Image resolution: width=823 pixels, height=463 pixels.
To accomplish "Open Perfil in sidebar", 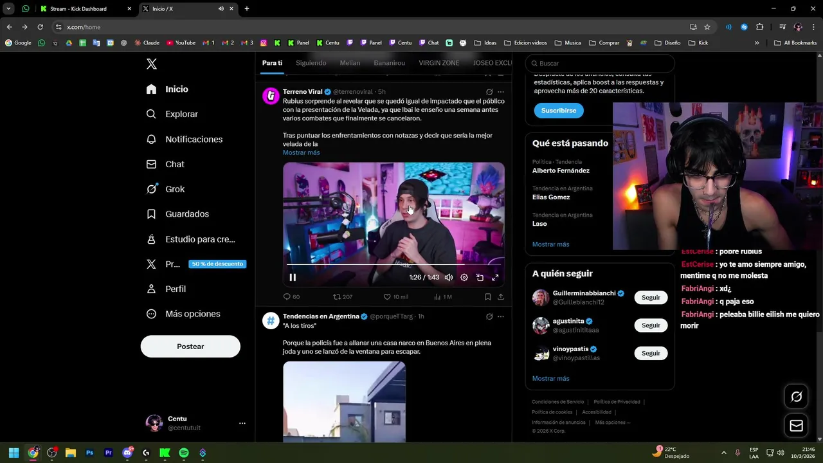I will (x=166, y=289).
